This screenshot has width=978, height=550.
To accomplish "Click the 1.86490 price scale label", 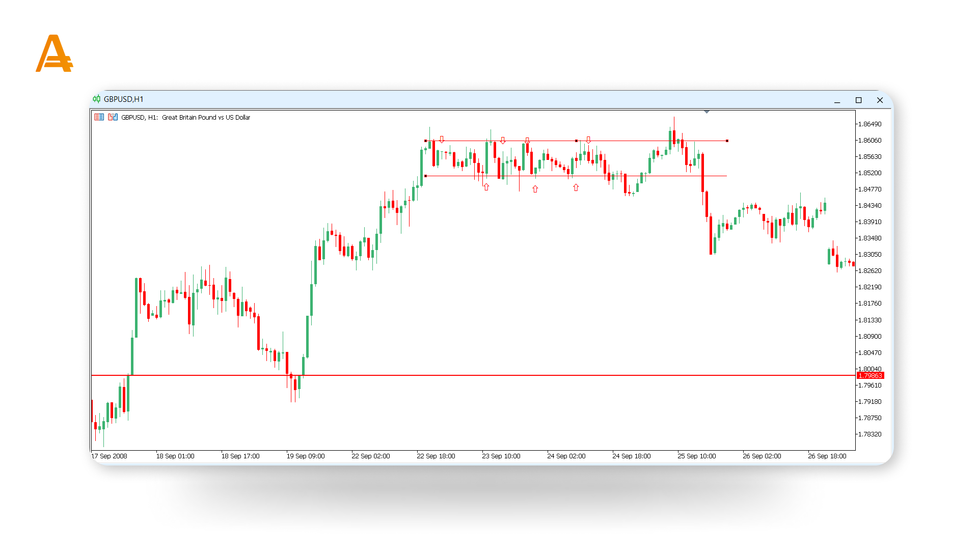I will coord(869,124).
